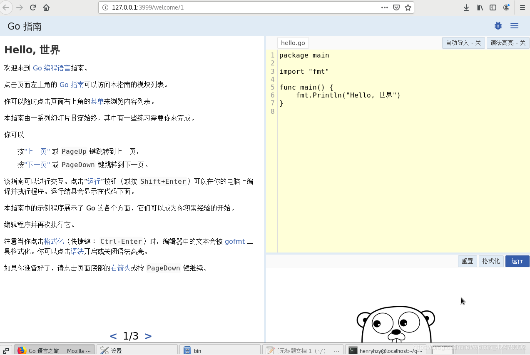The height and width of the screenshot is (355, 530).
Task: Toggle the sidebar with the sidebars icon
Action: click(x=493, y=7)
